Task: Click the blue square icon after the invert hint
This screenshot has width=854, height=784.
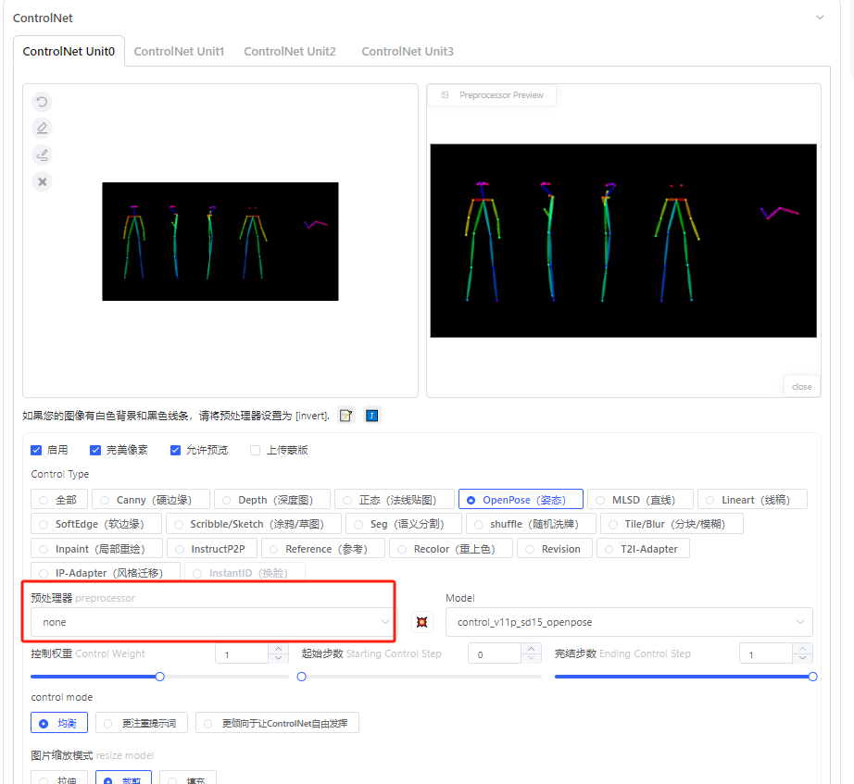Action: click(x=372, y=416)
